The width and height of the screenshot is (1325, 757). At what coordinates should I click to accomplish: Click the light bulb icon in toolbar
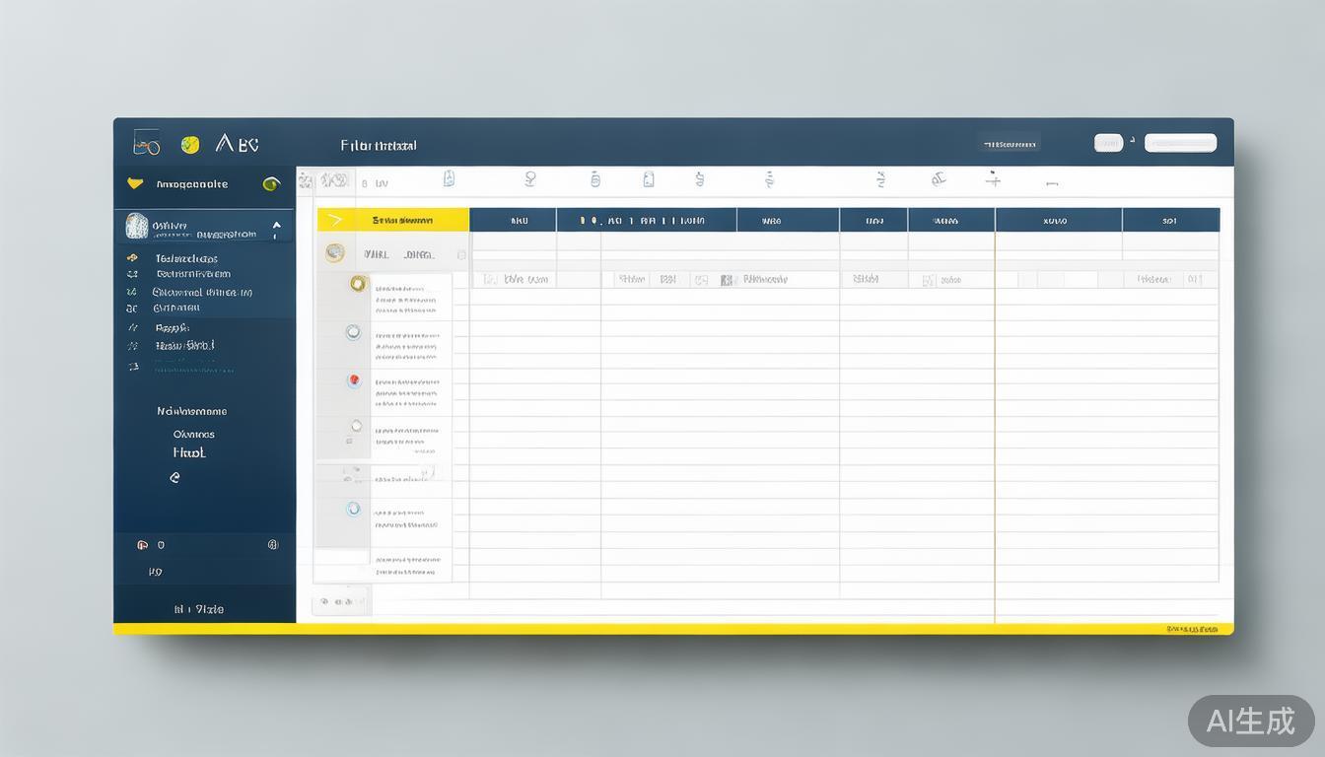[x=530, y=178]
